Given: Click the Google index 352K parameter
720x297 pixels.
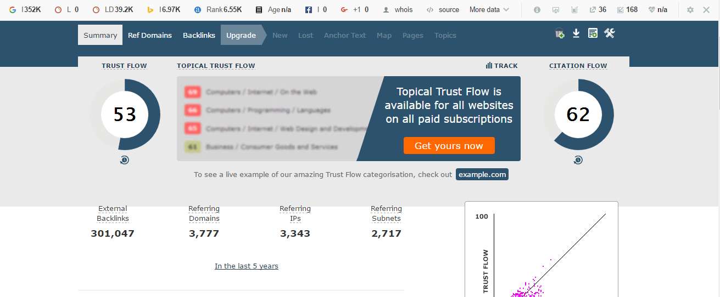Looking at the screenshot, I should [25, 10].
